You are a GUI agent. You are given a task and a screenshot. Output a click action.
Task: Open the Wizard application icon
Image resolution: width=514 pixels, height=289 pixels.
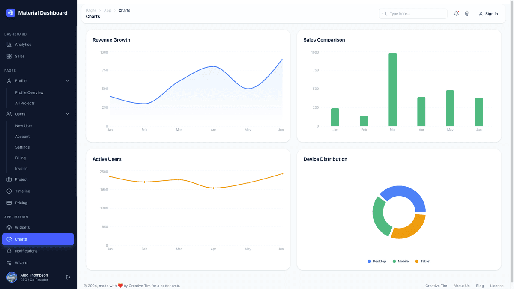[x=9, y=262]
